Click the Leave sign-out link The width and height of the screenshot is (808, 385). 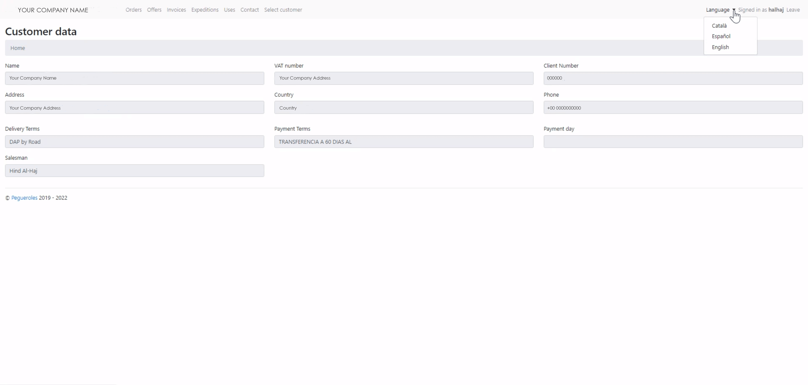click(793, 10)
